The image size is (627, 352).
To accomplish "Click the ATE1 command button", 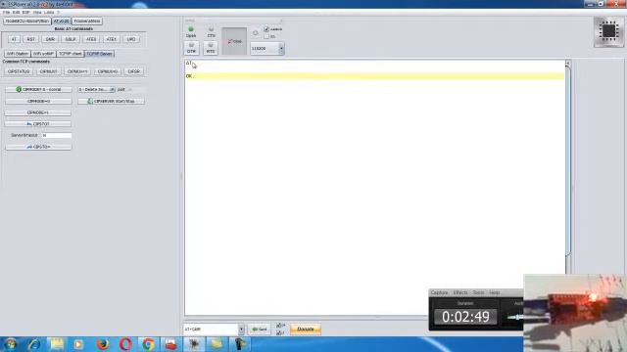I will coord(111,39).
